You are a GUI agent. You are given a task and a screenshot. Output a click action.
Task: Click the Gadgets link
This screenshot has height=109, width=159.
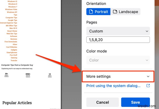pyautogui.click(x=14, y=50)
